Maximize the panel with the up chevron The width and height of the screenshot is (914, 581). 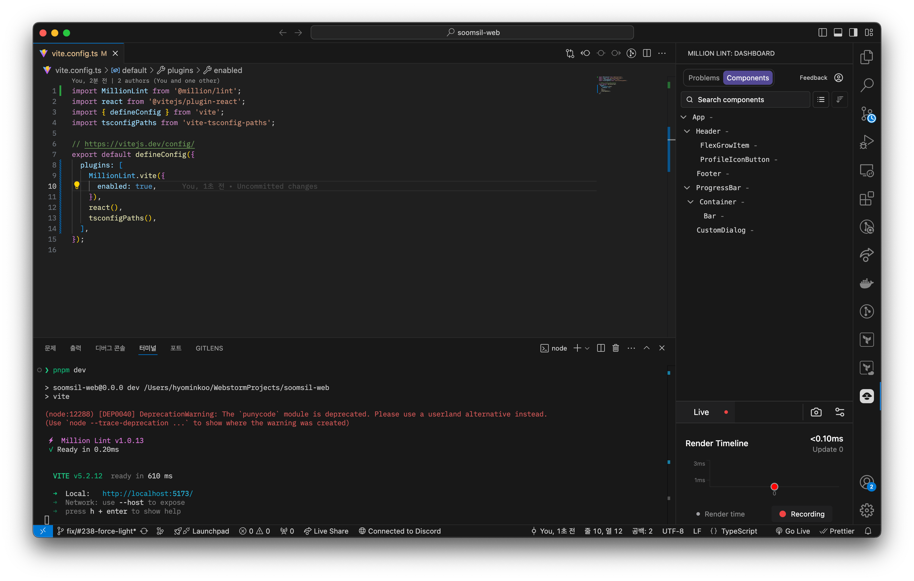[646, 348]
